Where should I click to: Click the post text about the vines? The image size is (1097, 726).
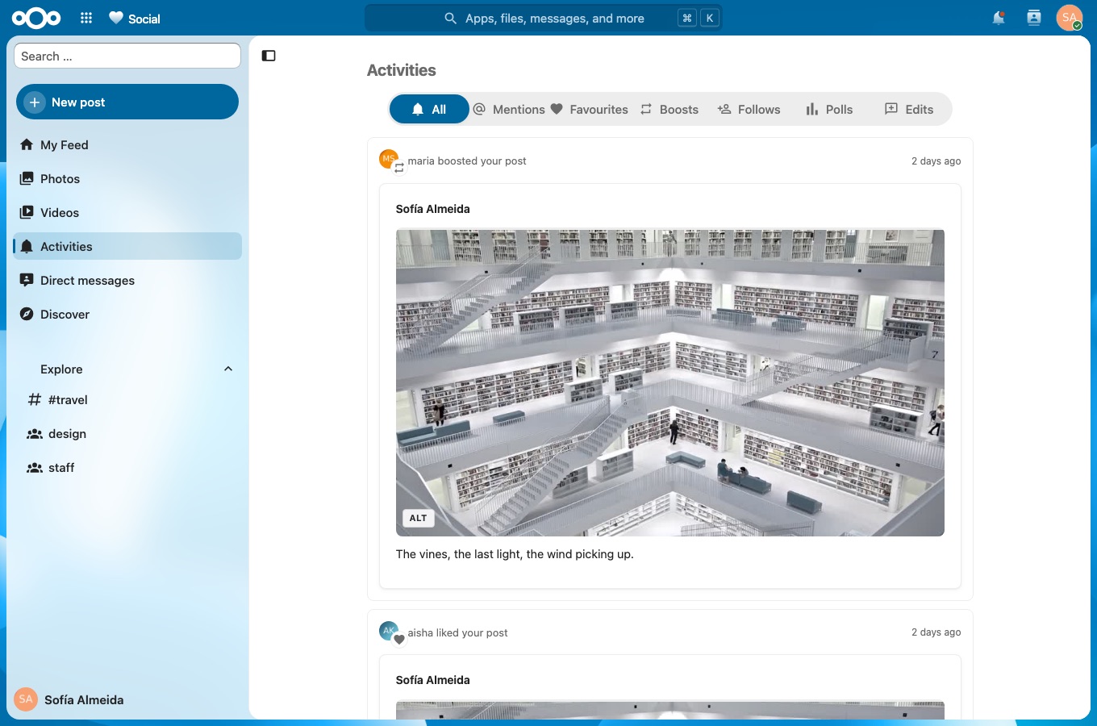515,554
